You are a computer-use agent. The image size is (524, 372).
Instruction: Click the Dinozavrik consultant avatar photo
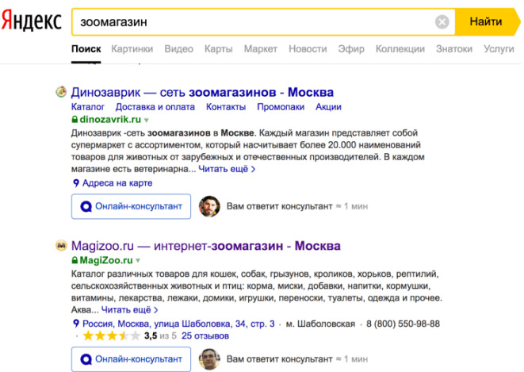coord(209,206)
